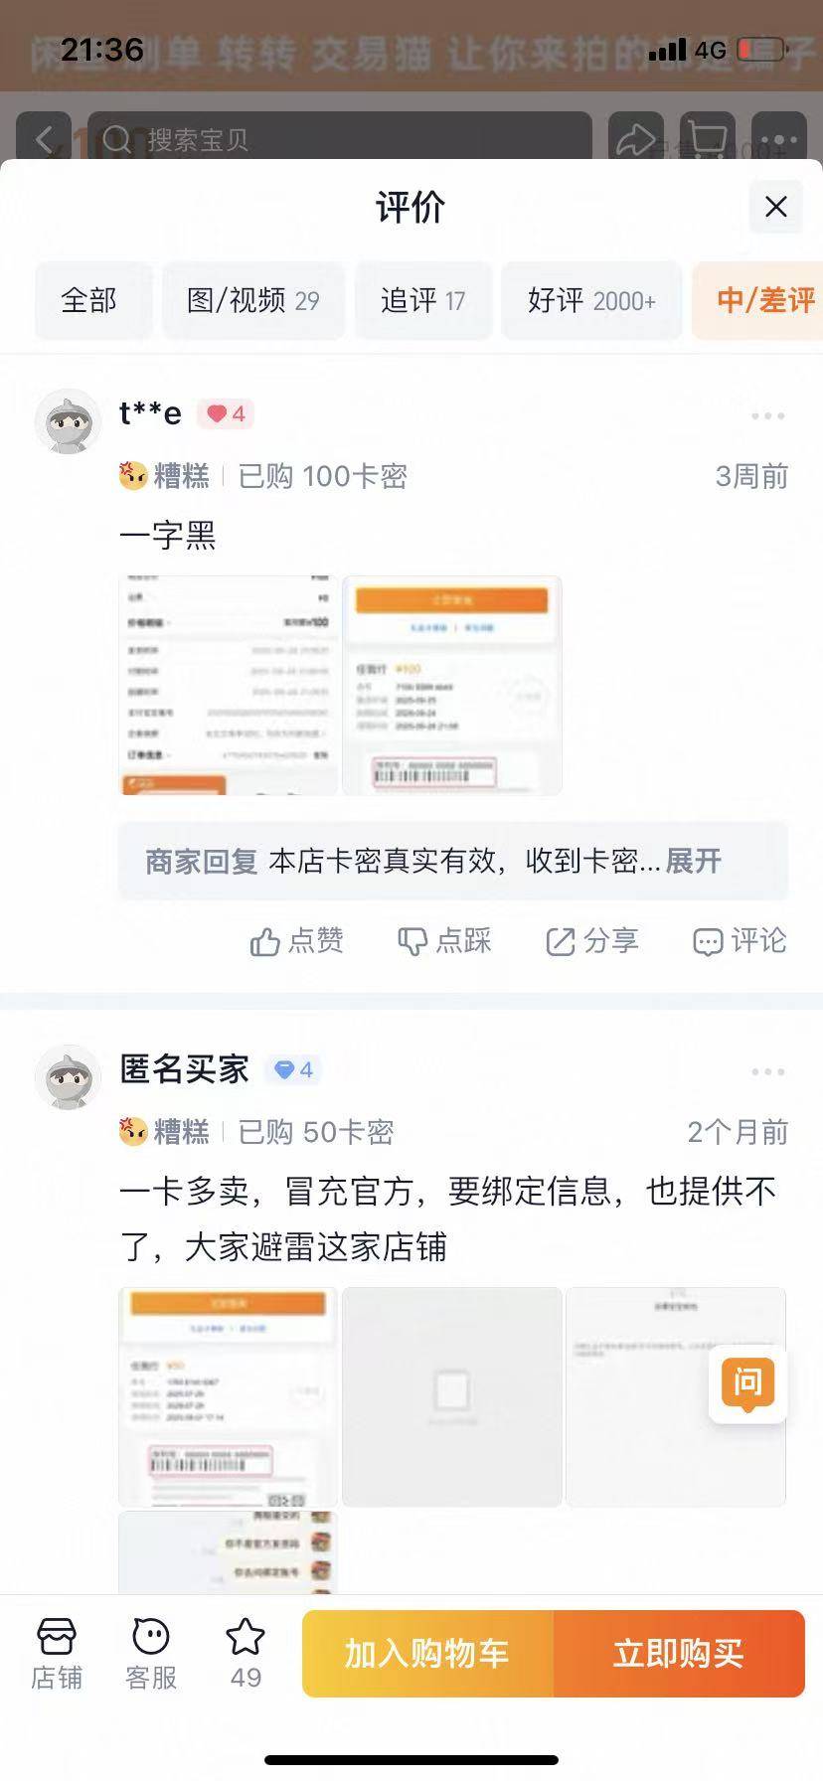This screenshot has height=1781, width=823.
Task: Like t**e's review with 点赞
Action: click(296, 941)
